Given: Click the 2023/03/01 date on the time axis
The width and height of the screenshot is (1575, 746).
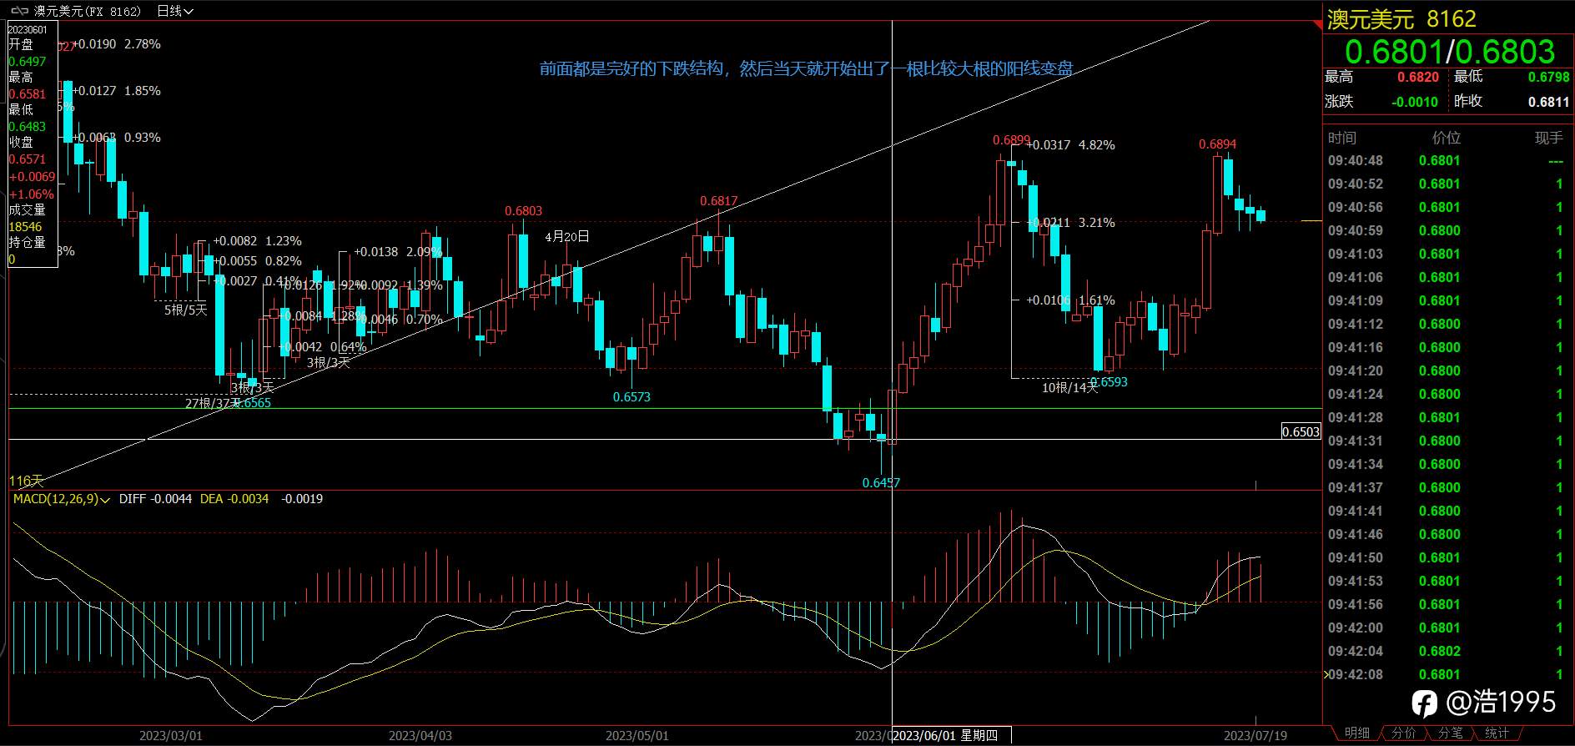Looking at the screenshot, I should click(x=170, y=736).
